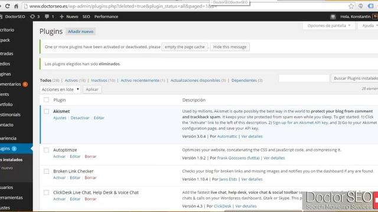Go to browser home page icon
Viewport: 378px width, 212px height.
[16, 6]
